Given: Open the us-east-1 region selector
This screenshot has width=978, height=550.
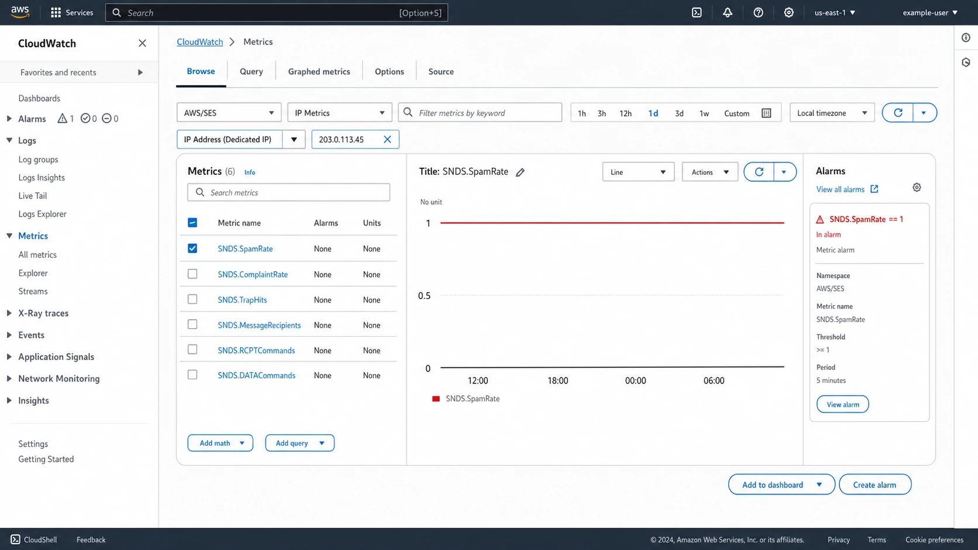Looking at the screenshot, I should coord(835,12).
